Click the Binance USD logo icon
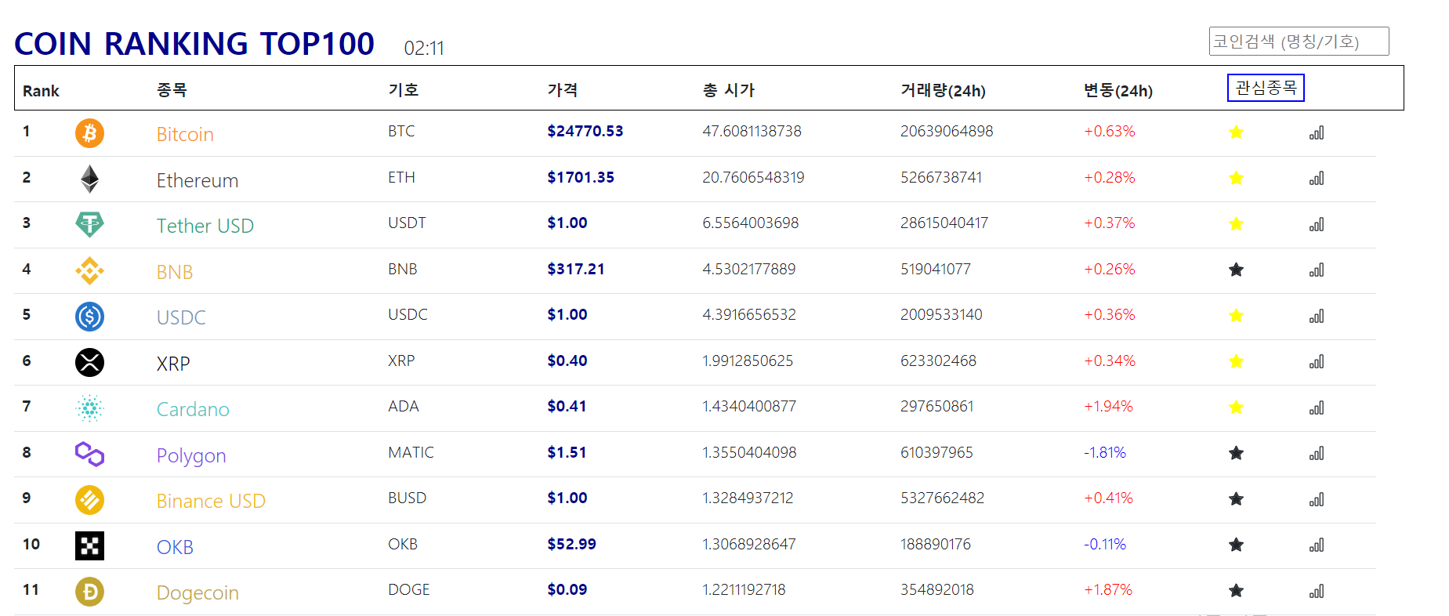1449x616 pixels. click(89, 500)
